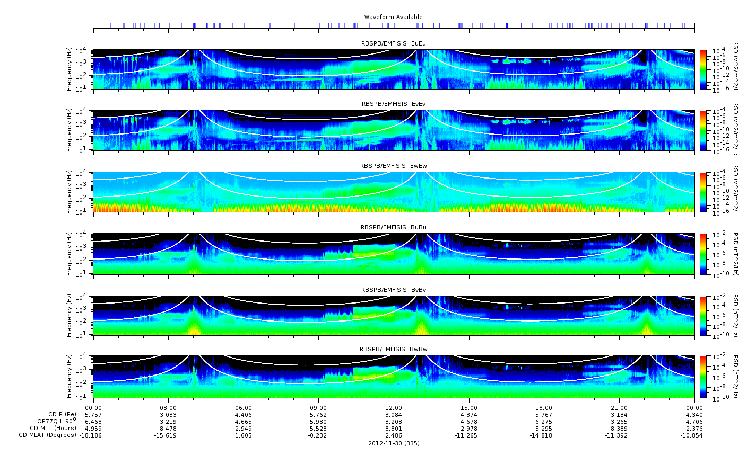Click the 03:00 time axis label
Image resolution: width=747 pixels, height=455 pixels.
[x=168, y=408]
